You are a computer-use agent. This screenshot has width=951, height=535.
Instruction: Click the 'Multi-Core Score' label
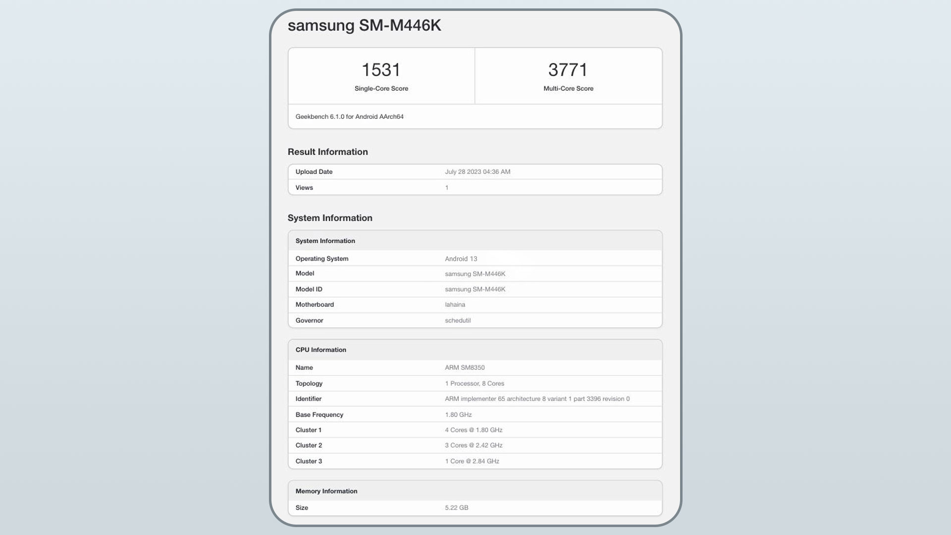[x=568, y=89]
